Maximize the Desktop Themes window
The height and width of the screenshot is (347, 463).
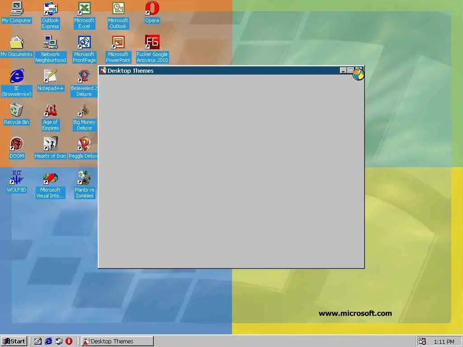pyautogui.click(x=350, y=70)
